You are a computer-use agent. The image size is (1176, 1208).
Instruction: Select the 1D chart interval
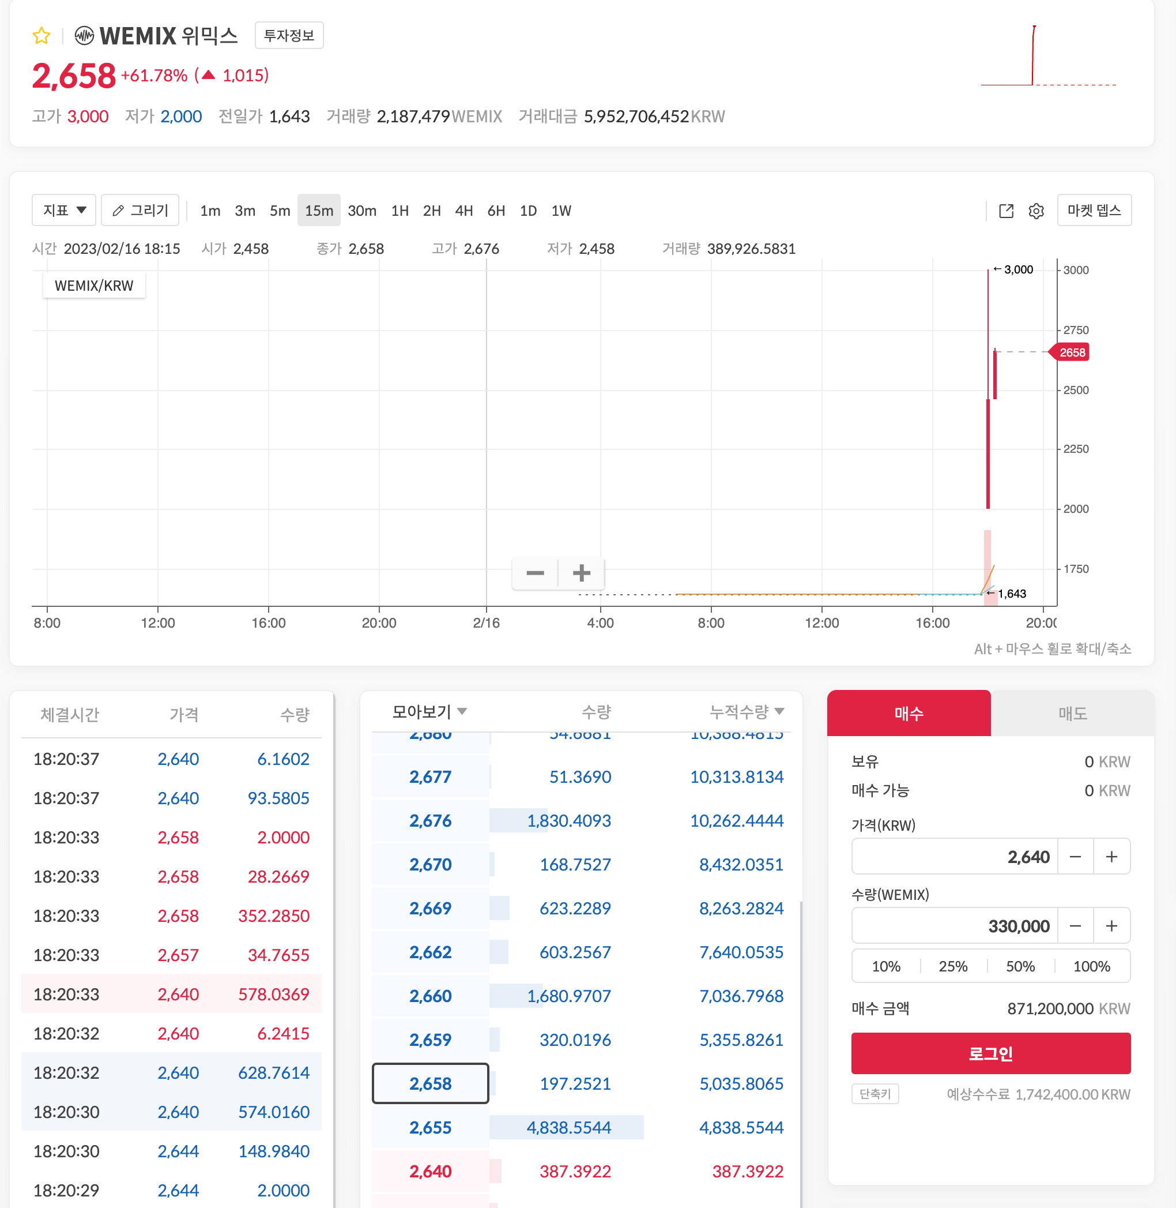pos(528,211)
